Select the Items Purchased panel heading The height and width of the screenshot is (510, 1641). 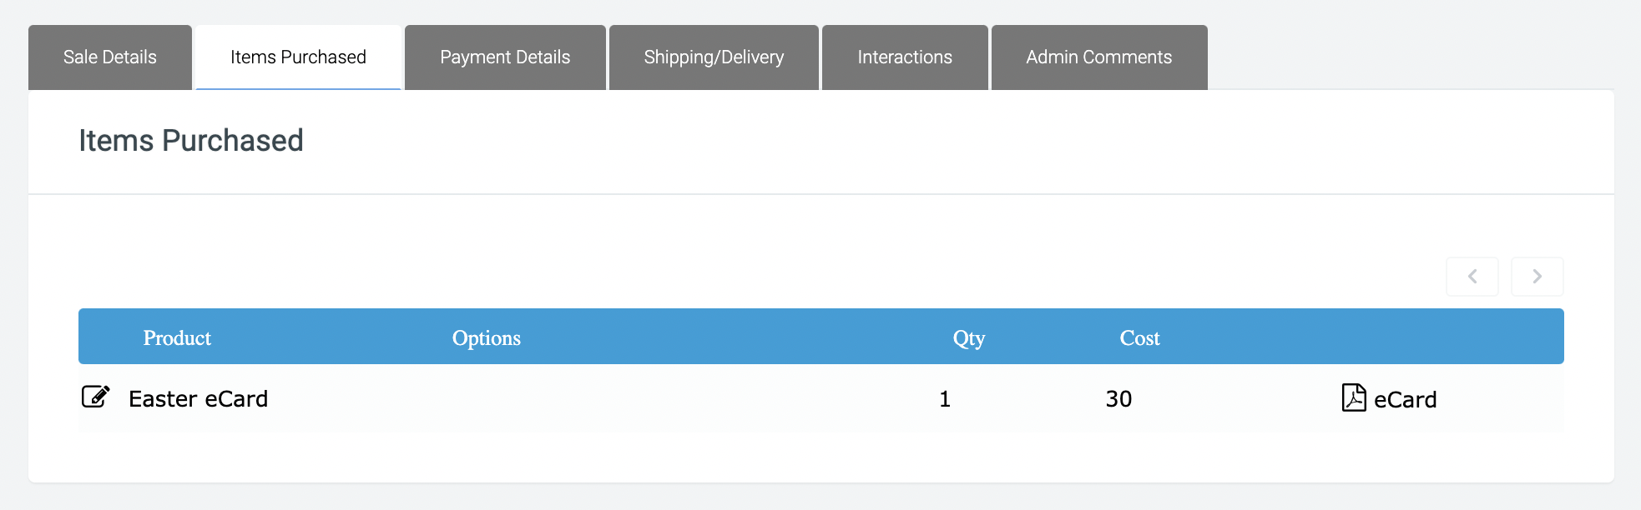191,141
